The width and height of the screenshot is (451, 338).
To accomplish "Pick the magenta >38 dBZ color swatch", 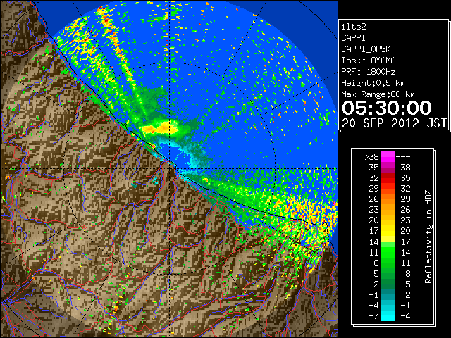I will click(x=388, y=156).
